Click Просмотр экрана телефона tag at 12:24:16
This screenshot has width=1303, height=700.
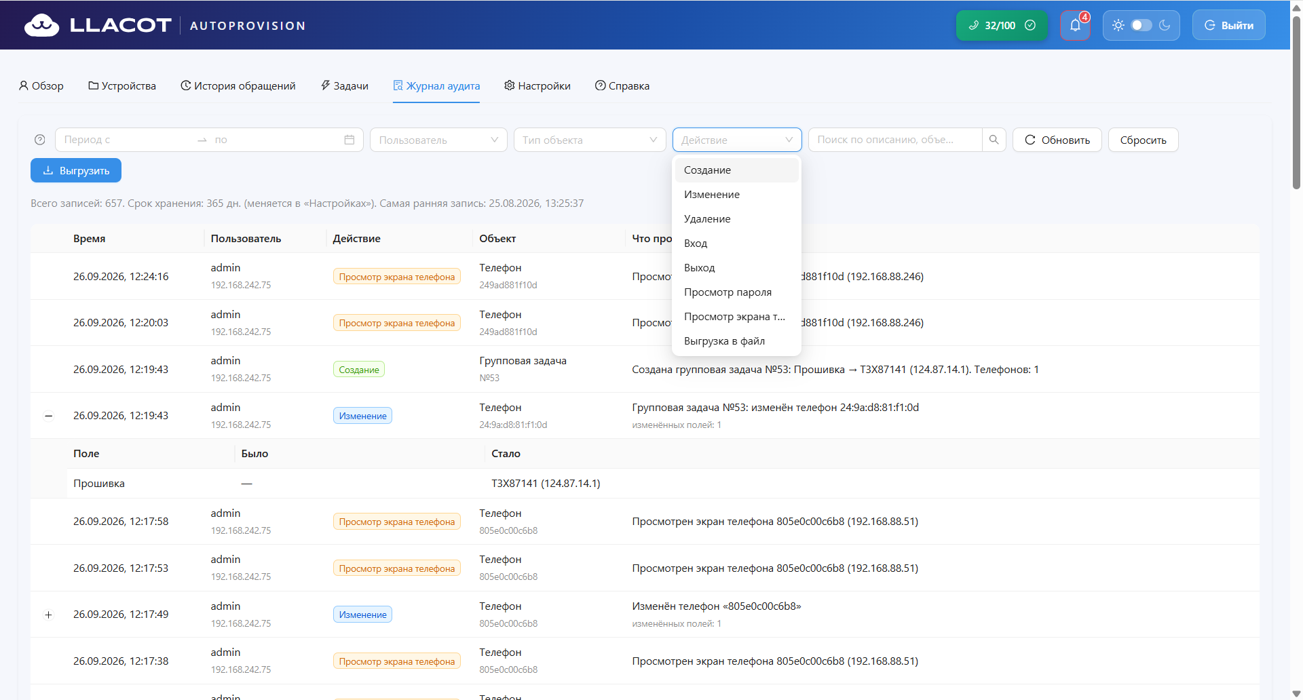tap(397, 277)
